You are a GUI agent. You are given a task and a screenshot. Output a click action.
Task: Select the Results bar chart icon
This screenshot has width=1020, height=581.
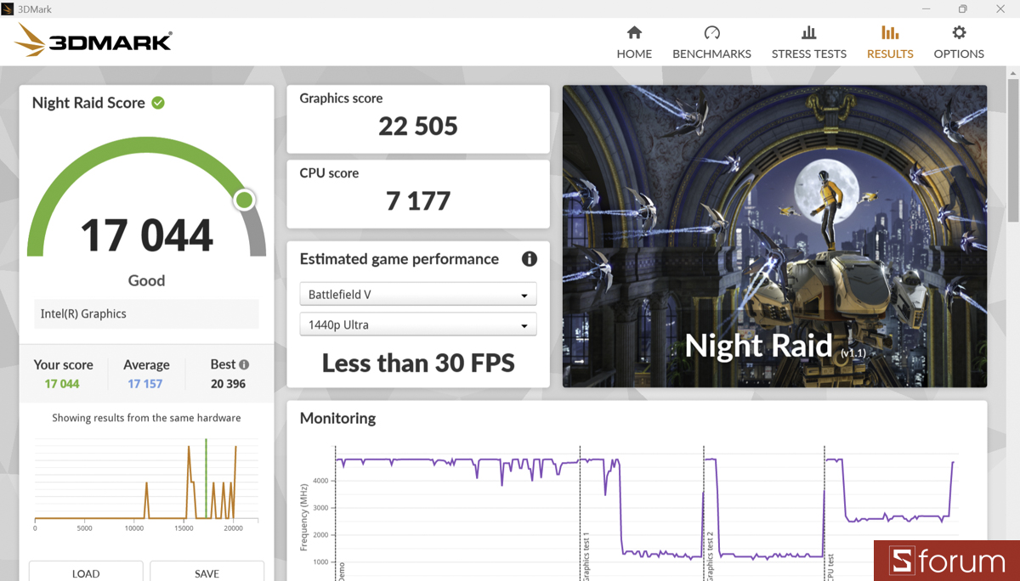pyautogui.click(x=890, y=33)
